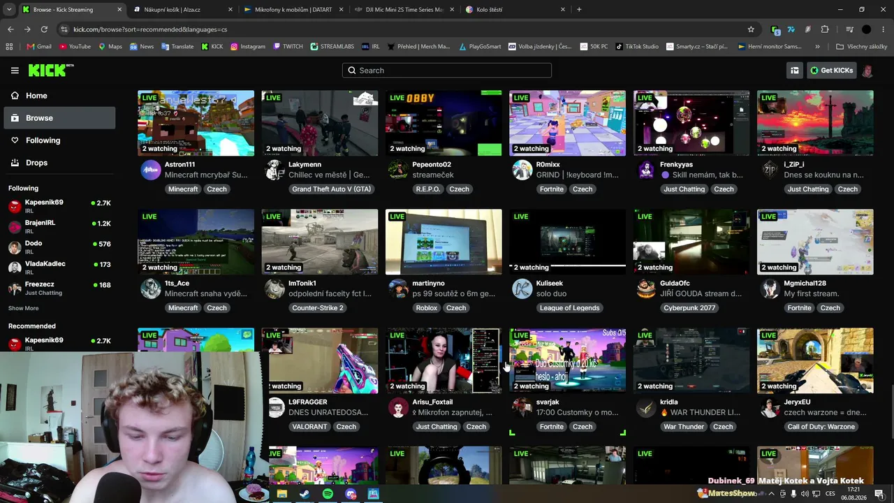The width and height of the screenshot is (894, 503).
Task: Open the STREAMLABS bookmark
Action: [x=332, y=47]
